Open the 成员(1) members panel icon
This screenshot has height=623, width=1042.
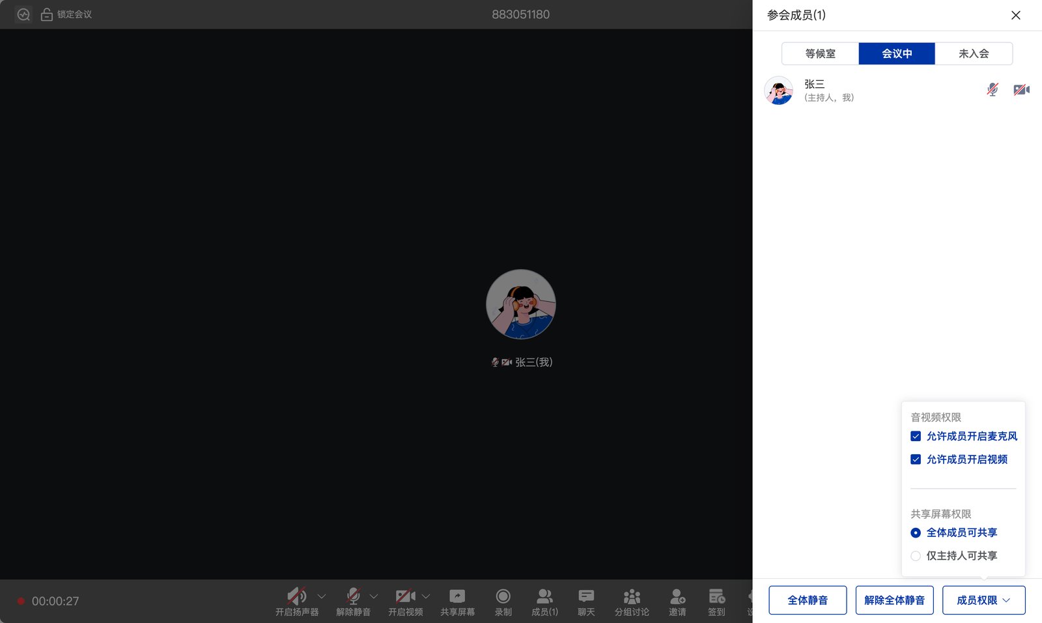pos(544,596)
